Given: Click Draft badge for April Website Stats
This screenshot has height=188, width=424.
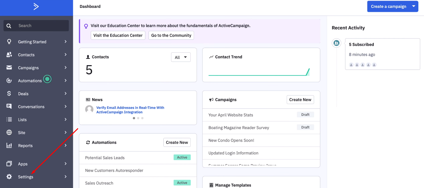Looking at the screenshot, I should (x=305, y=115).
